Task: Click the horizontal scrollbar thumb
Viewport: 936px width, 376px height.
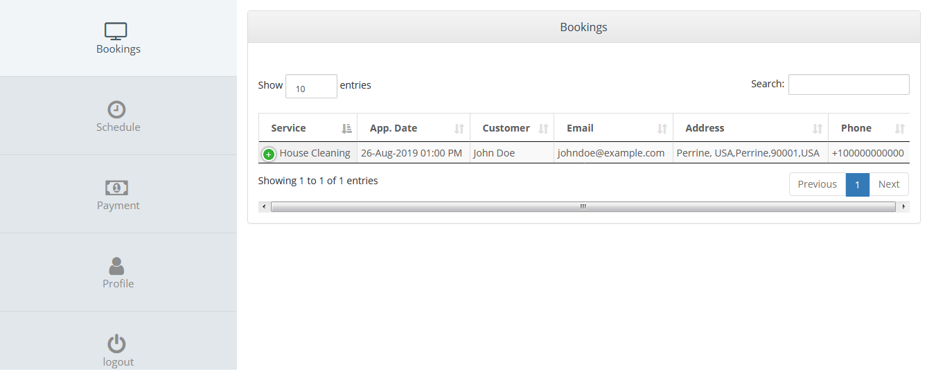Action: (583, 206)
